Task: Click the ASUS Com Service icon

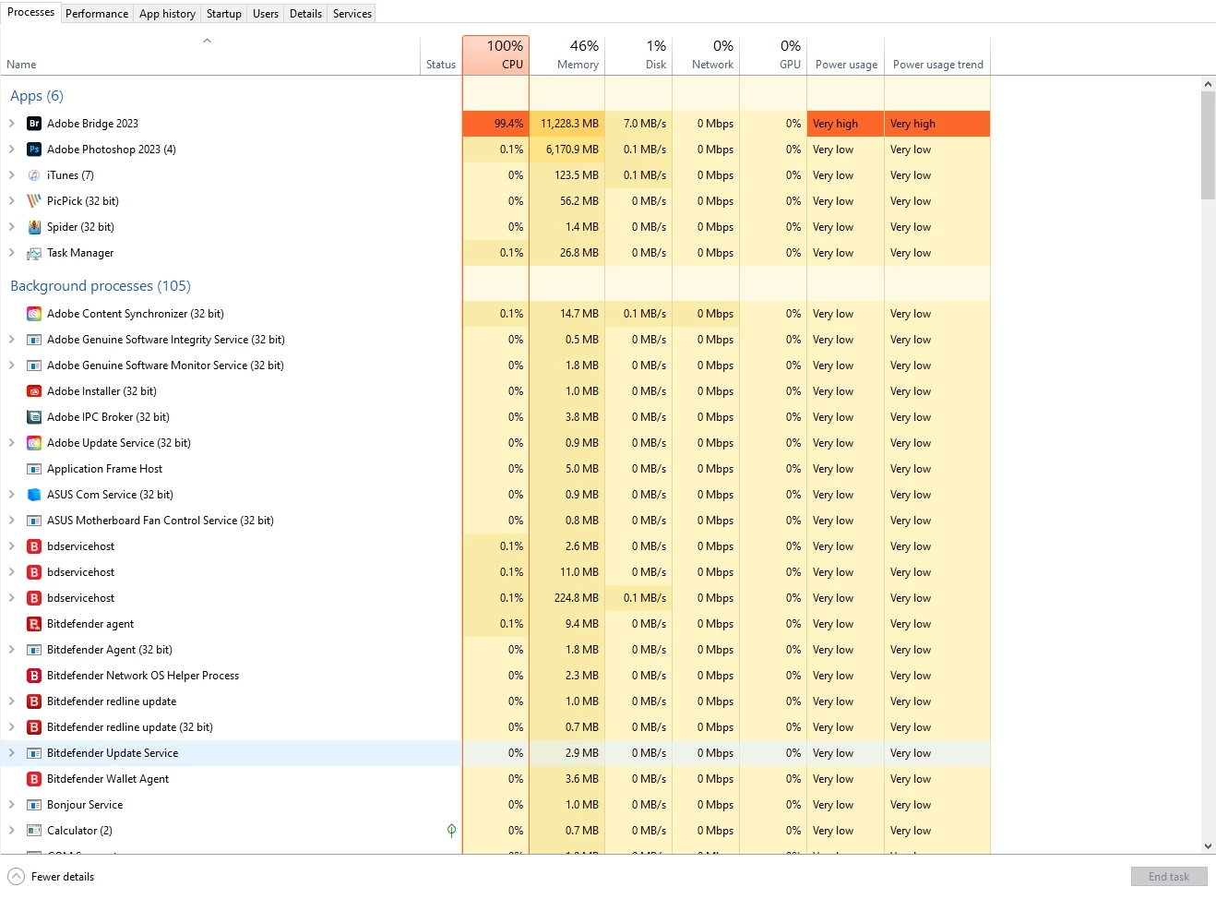Action: tap(34, 495)
